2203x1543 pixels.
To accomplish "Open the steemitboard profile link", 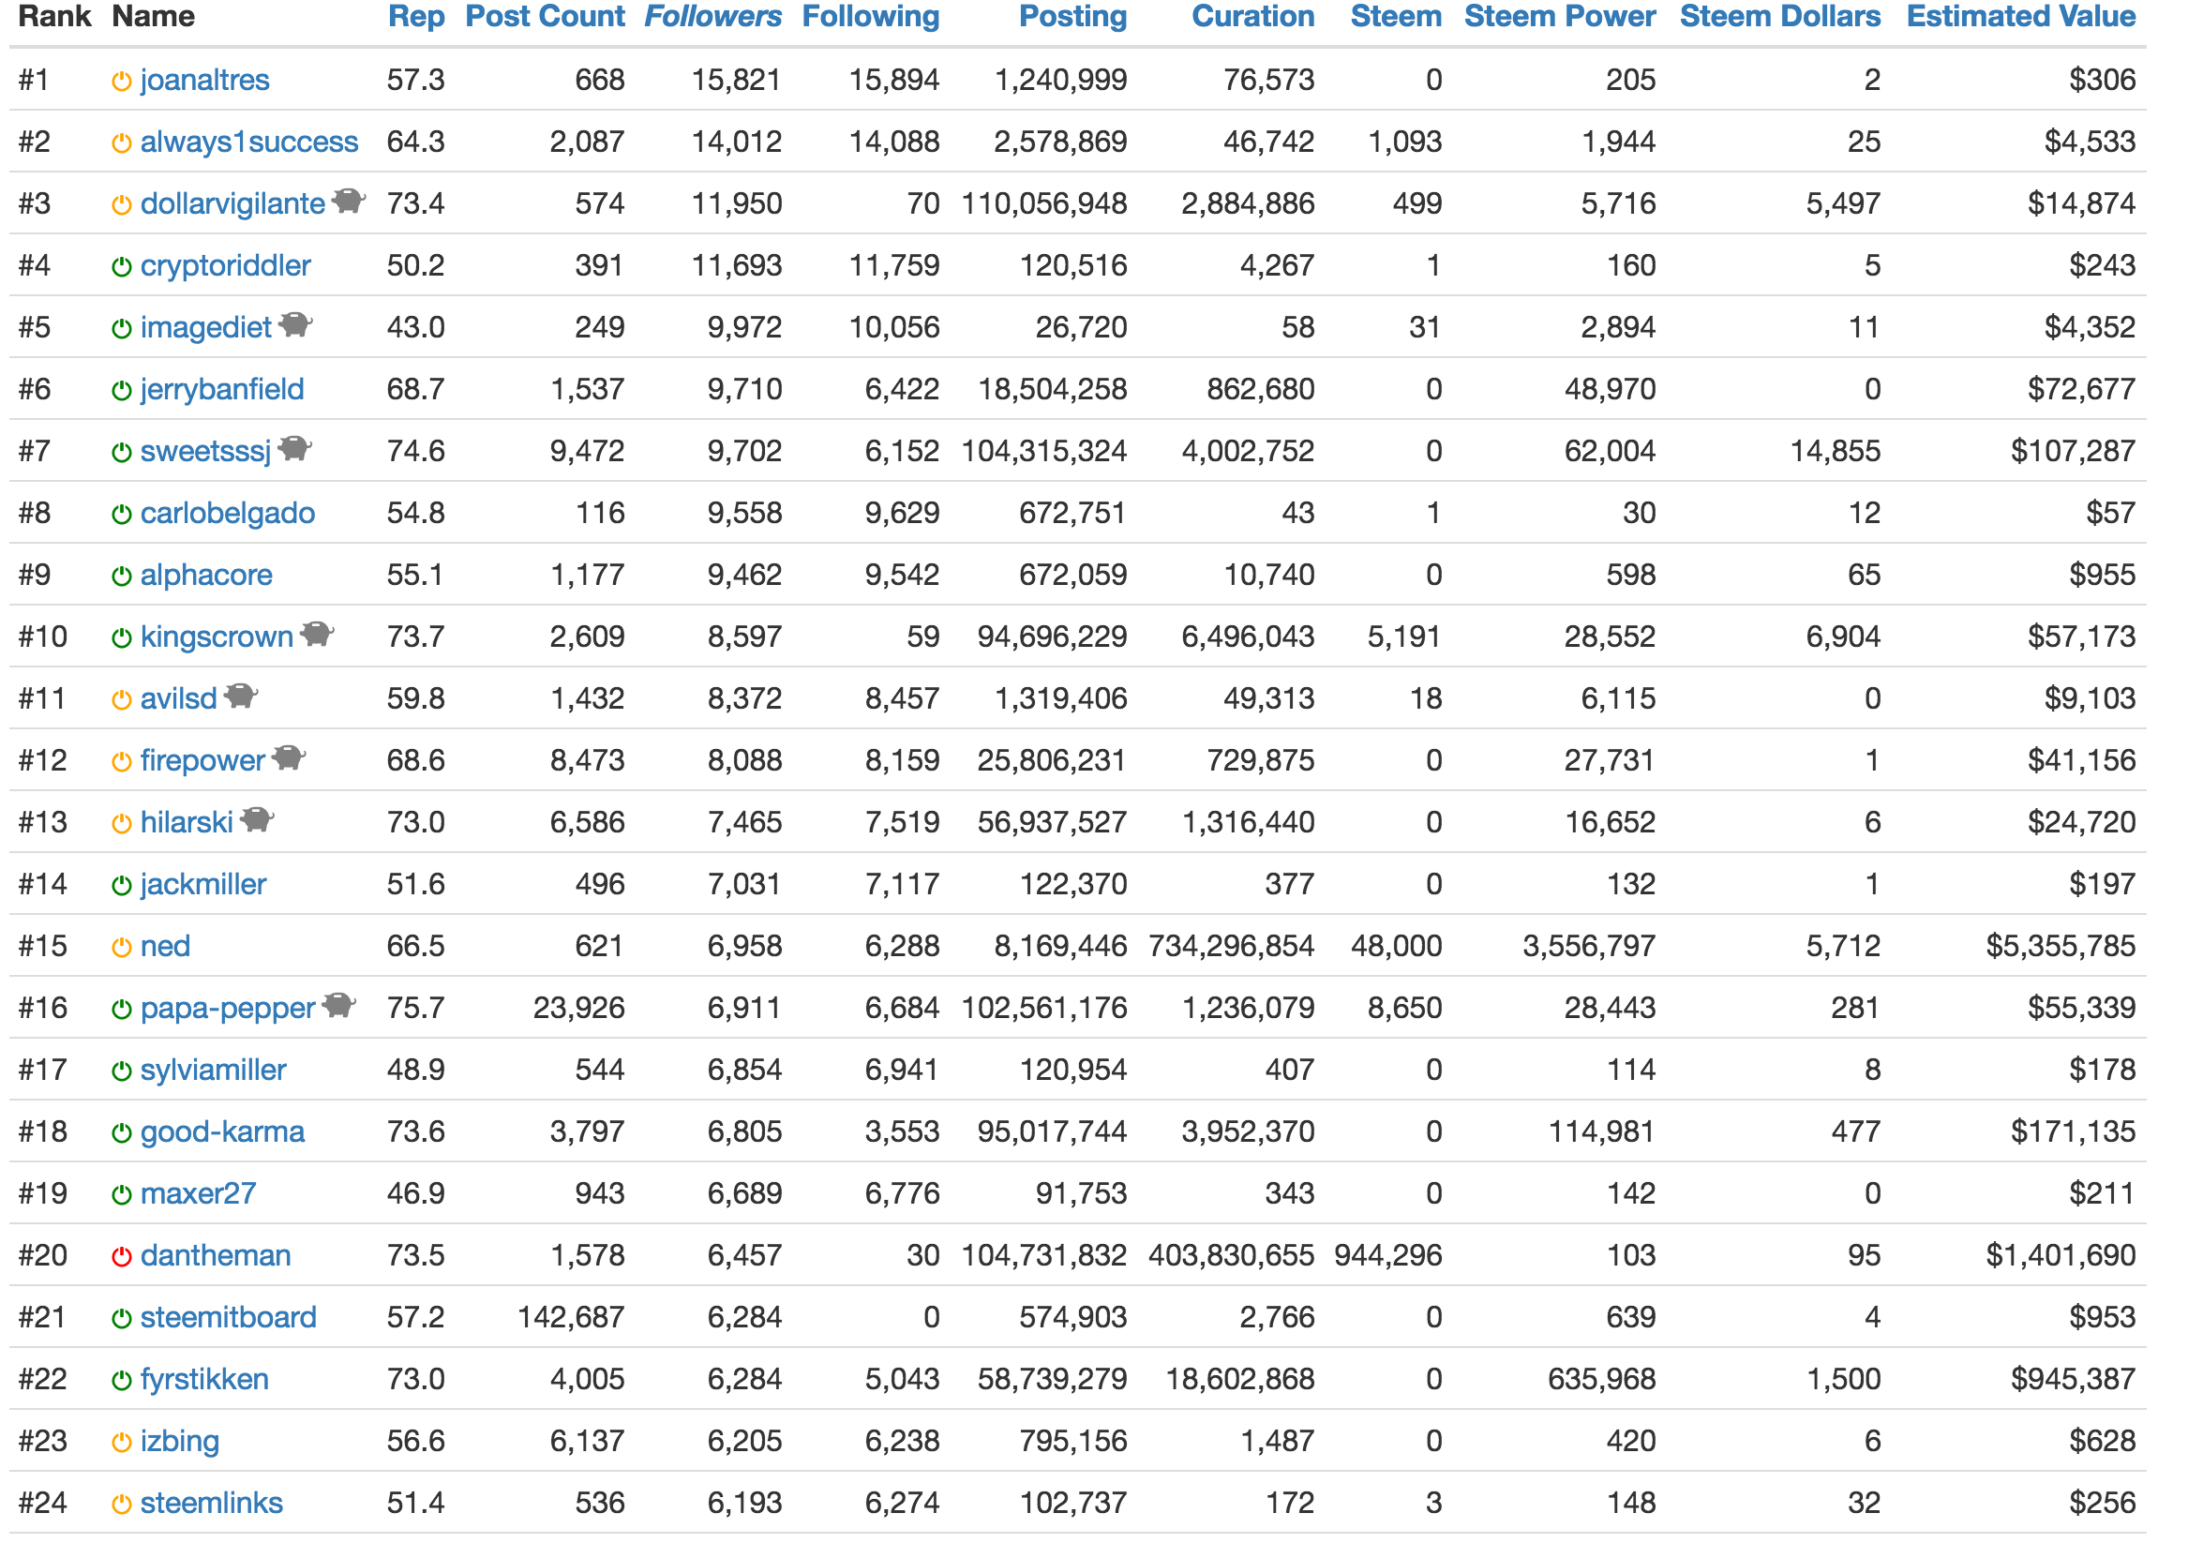I will (229, 1318).
